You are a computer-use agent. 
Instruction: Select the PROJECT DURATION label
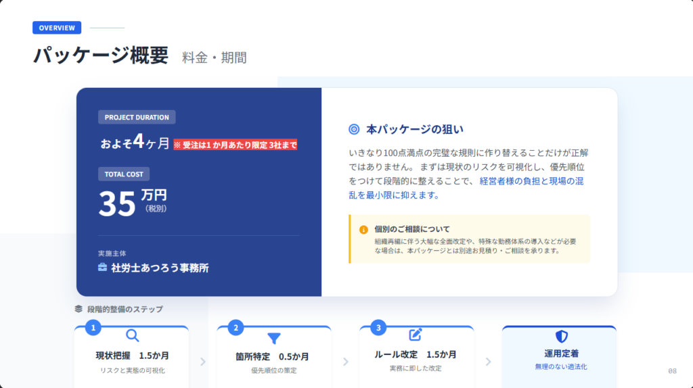(x=137, y=117)
